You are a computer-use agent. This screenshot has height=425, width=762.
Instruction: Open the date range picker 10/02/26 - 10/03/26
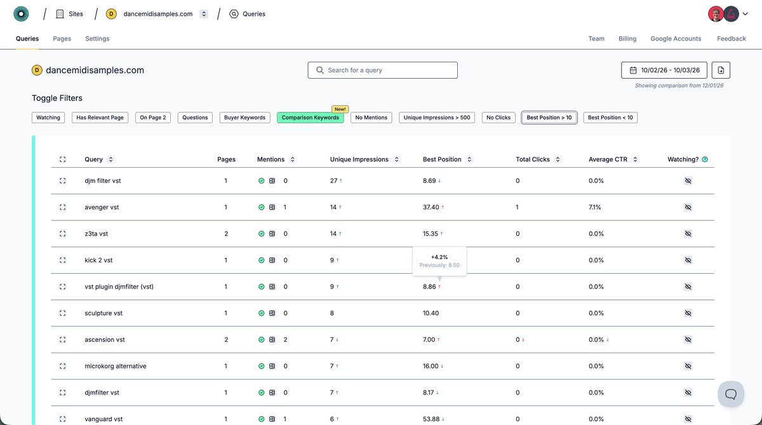pyautogui.click(x=664, y=70)
